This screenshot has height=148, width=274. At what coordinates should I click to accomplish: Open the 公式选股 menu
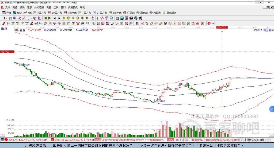coord(39,7)
